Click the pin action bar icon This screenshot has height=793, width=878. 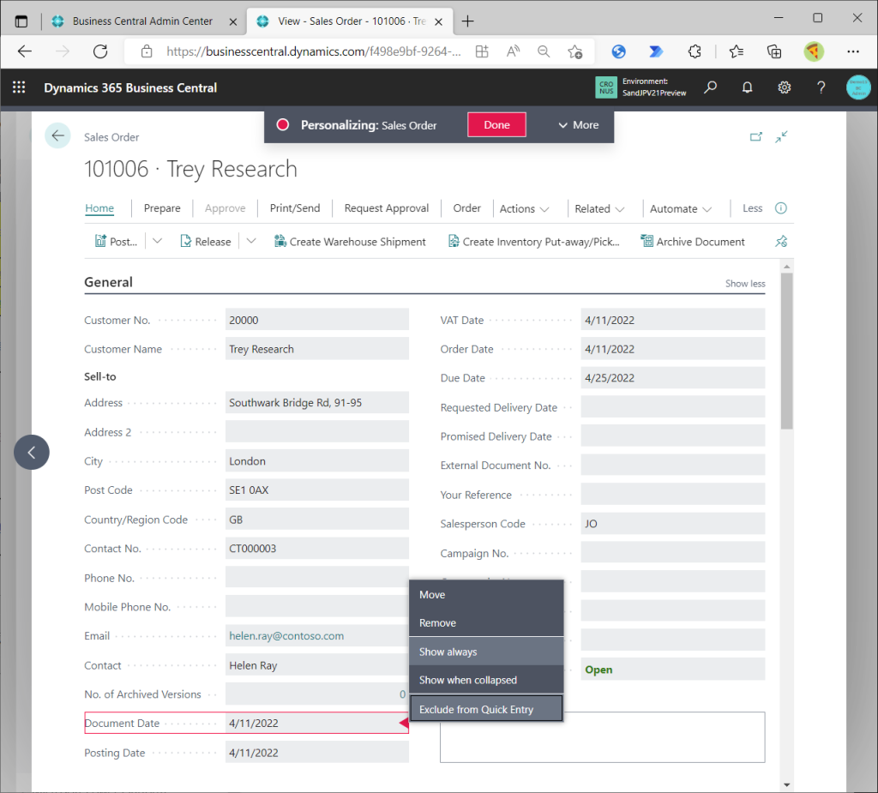pos(781,242)
